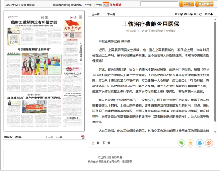The image size is (220, 171).
Task: Click 上一篇 above the article
Action: pos(95,15)
